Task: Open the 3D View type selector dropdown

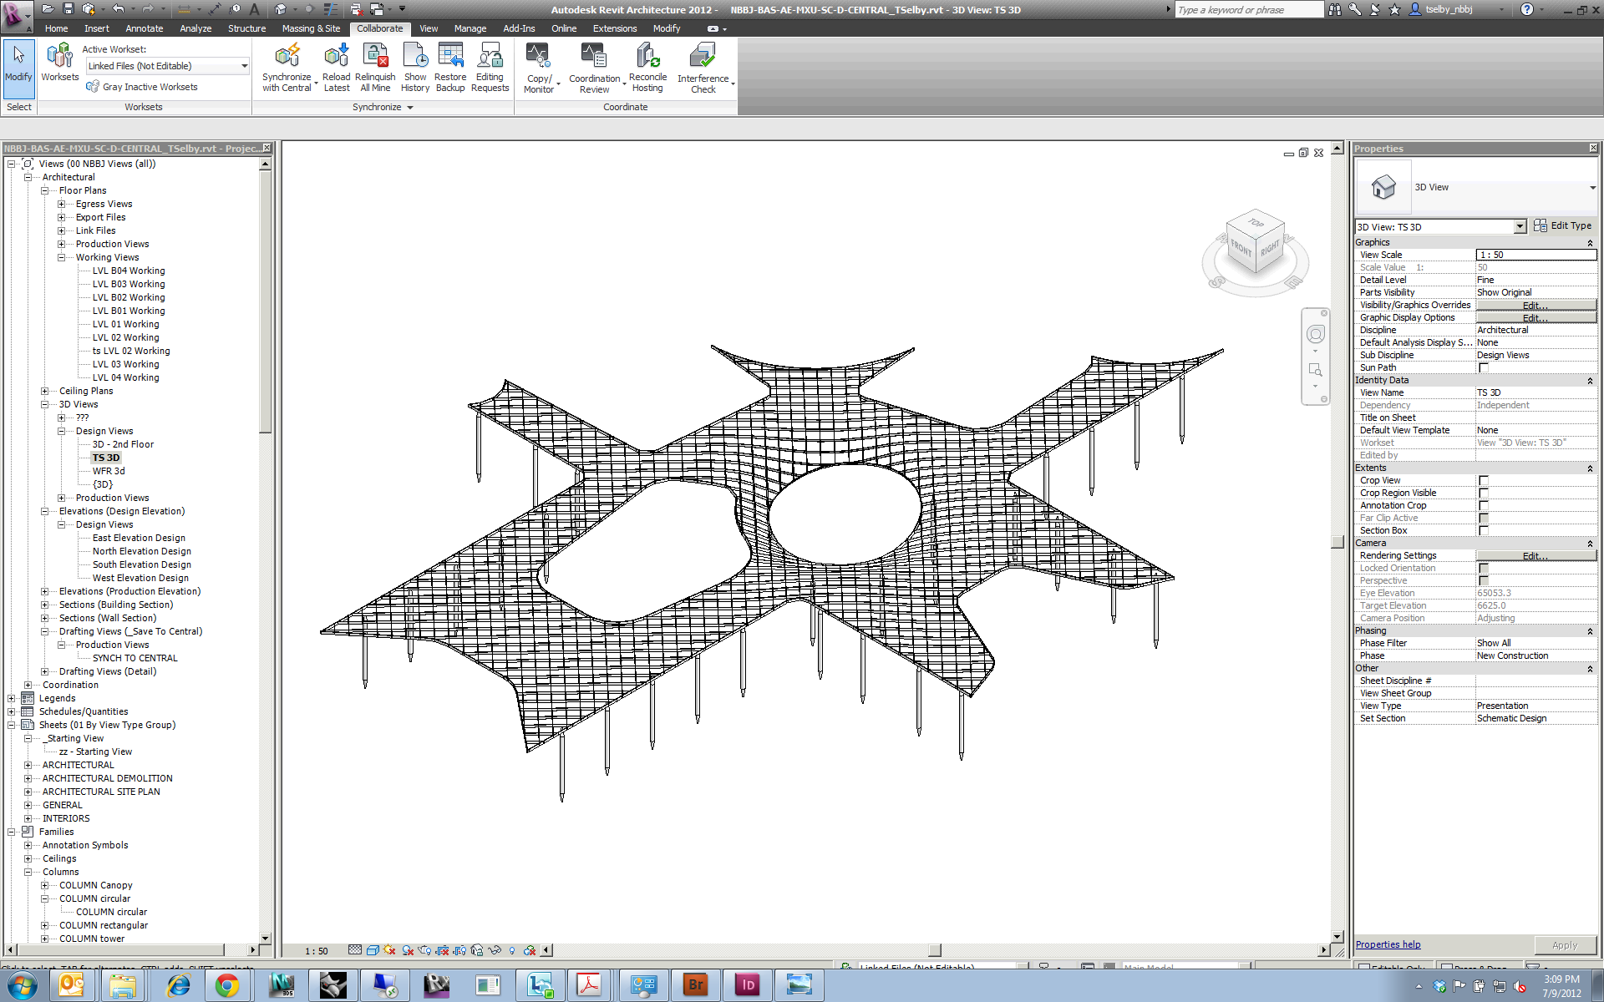Action: pyautogui.click(x=1592, y=188)
